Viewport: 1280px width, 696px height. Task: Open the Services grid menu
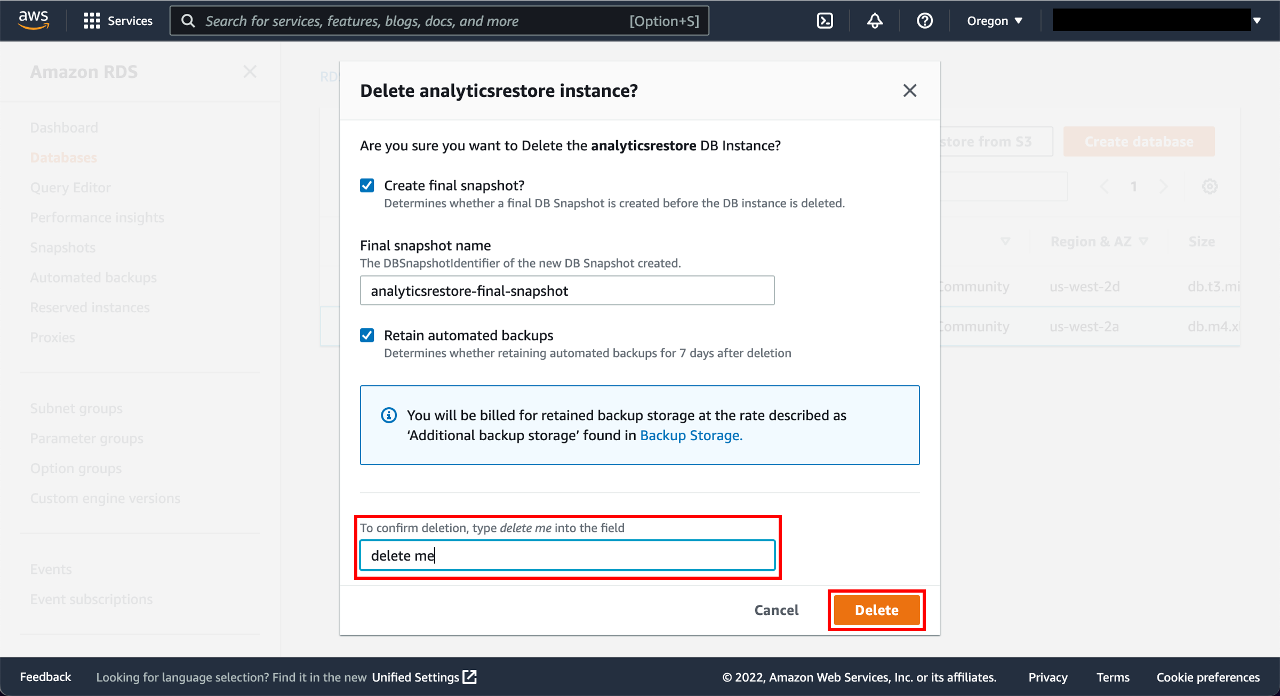point(118,21)
